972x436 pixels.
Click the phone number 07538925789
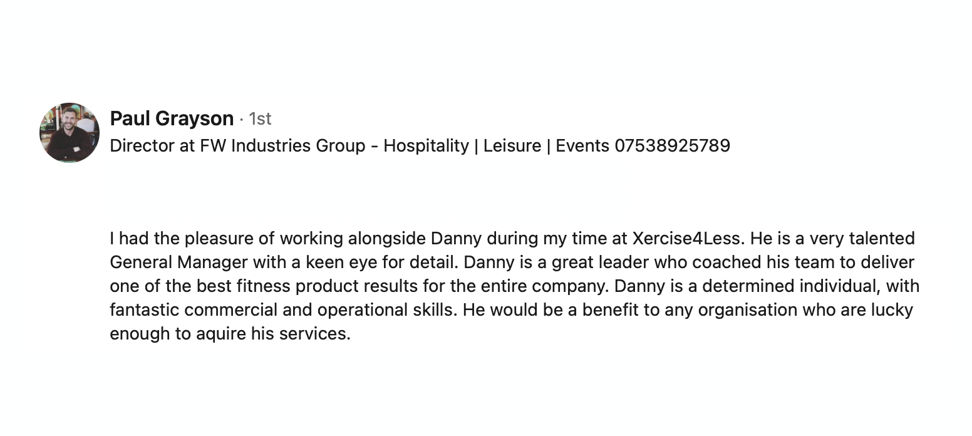[x=672, y=146]
